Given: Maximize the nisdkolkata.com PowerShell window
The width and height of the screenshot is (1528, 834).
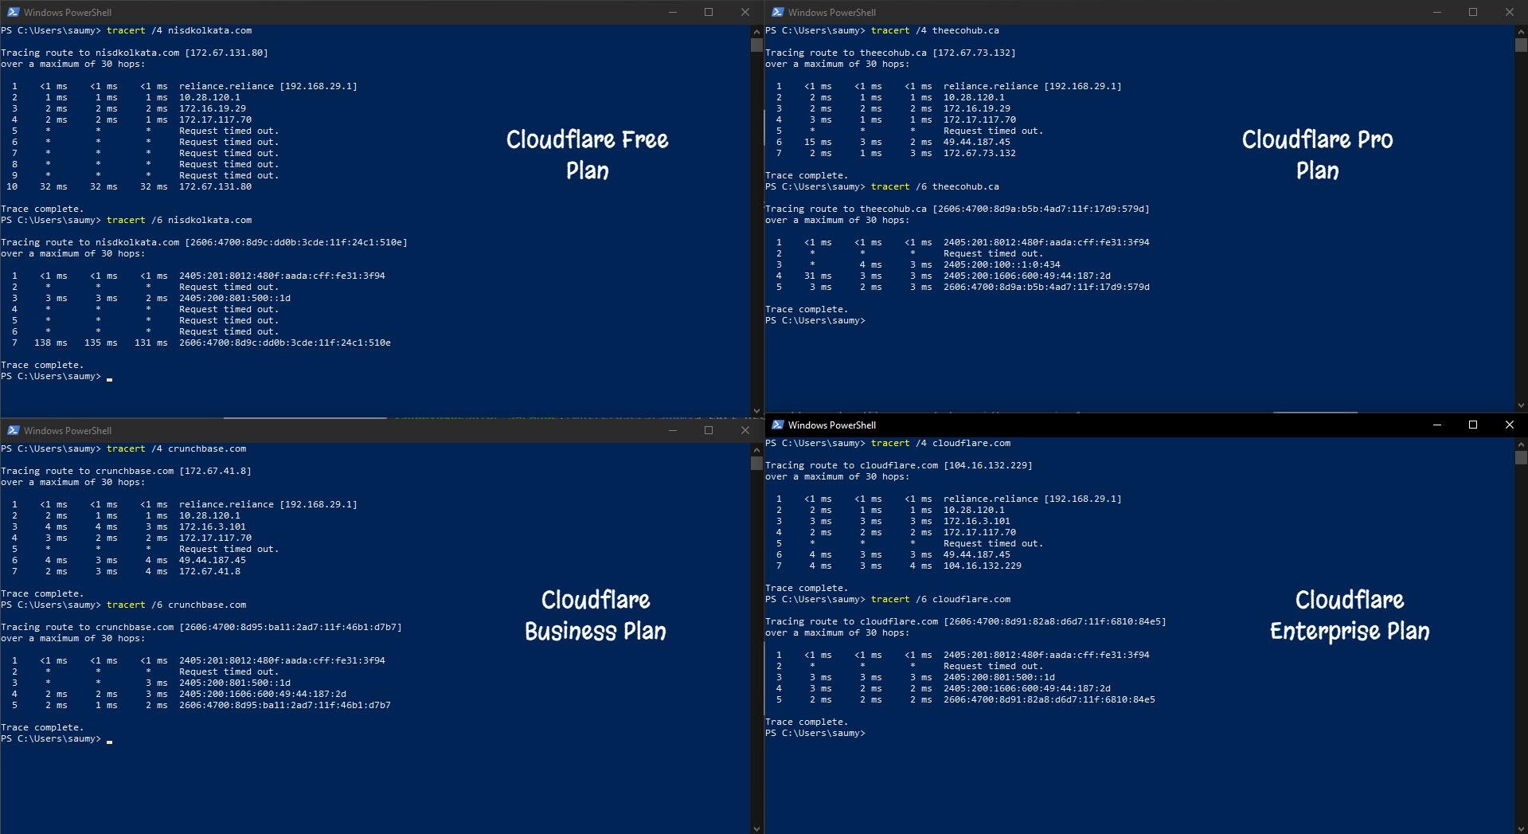Looking at the screenshot, I should tap(708, 12).
